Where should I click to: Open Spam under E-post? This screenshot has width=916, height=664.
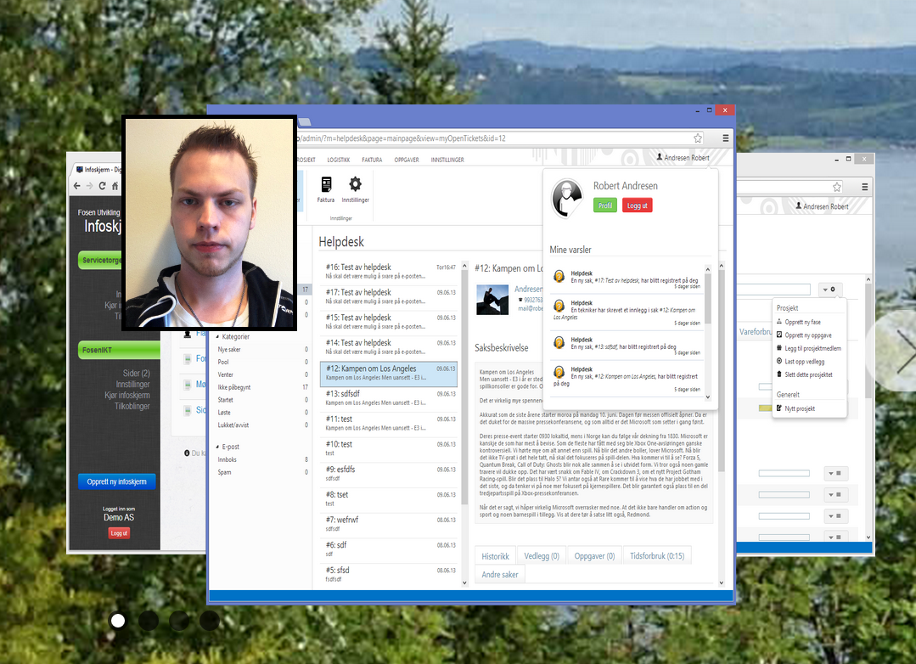tap(224, 472)
